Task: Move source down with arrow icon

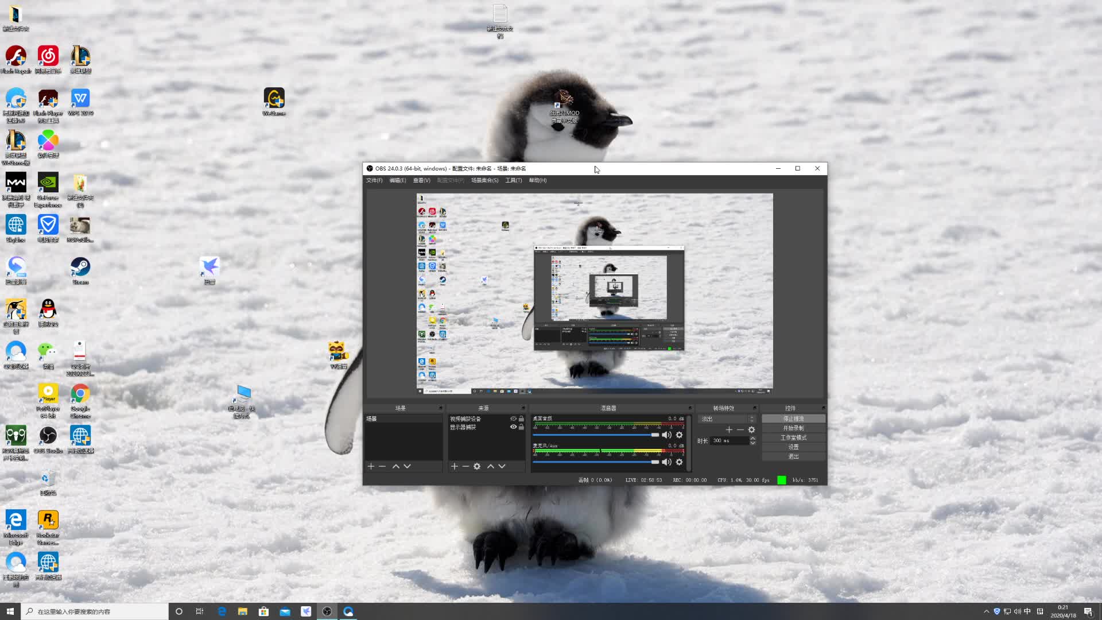Action: coord(502,466)
